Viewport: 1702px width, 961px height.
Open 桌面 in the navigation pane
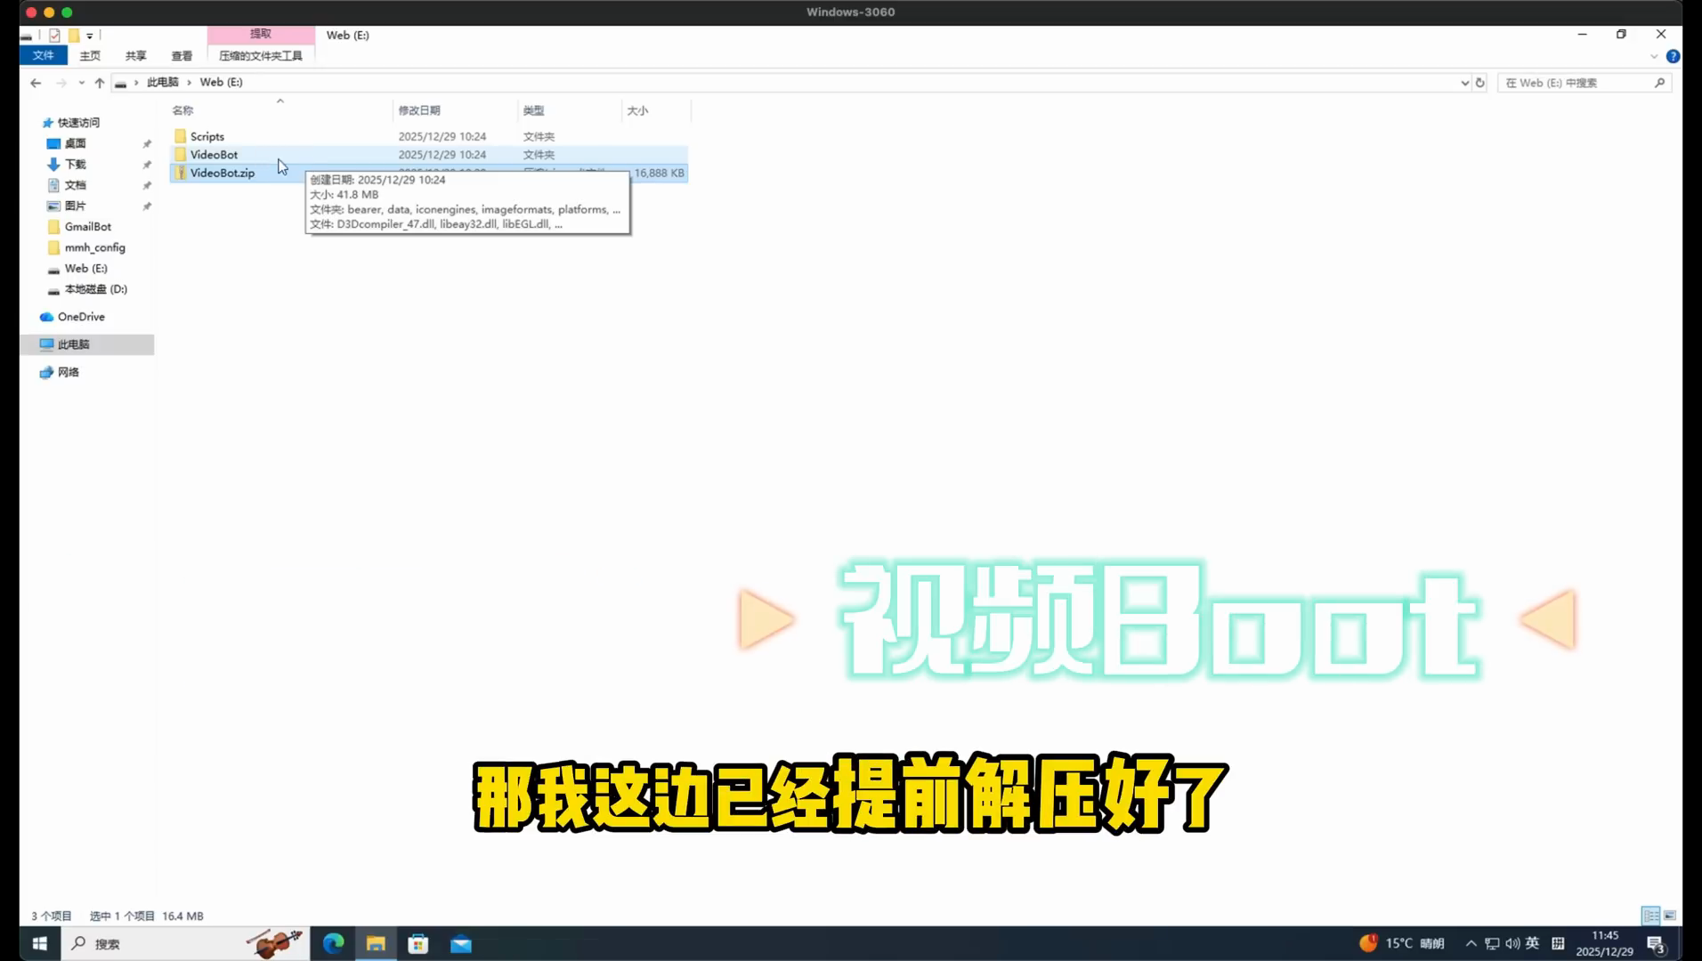click(x=75, y=143)
